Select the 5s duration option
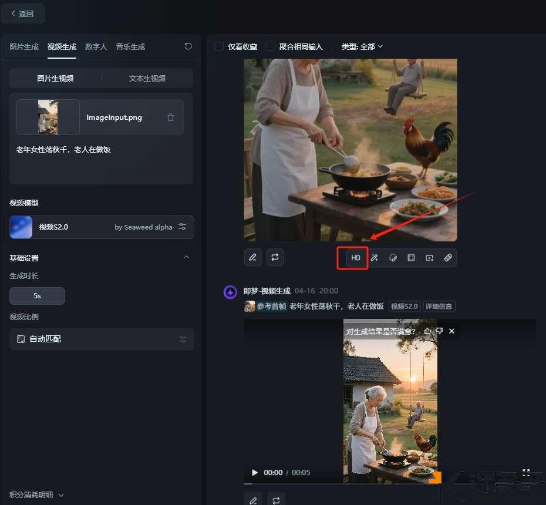The width and height of the screenshot is (546, 505). point(37,295)
